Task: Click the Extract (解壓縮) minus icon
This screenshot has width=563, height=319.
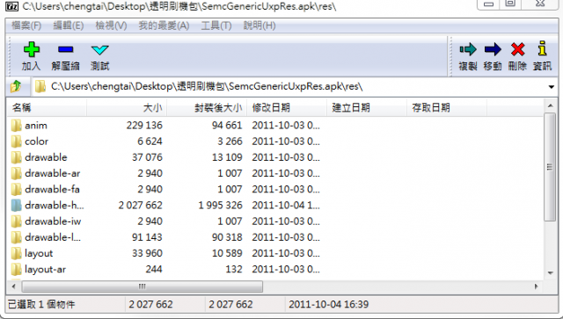Action: (65, 49)
